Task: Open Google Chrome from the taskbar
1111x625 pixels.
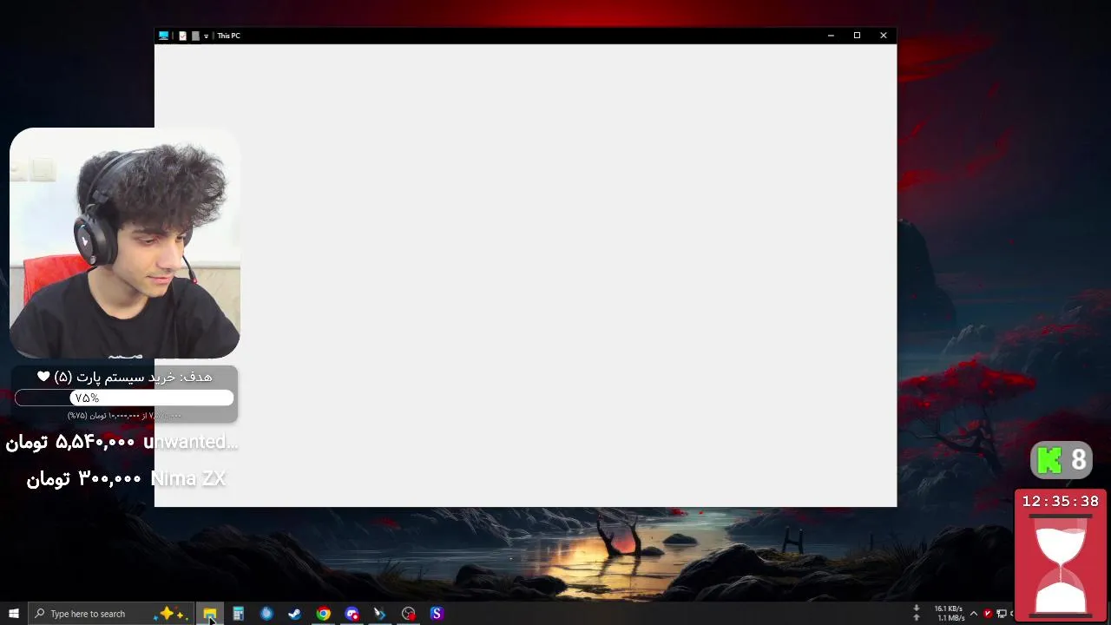Action: 323,614
